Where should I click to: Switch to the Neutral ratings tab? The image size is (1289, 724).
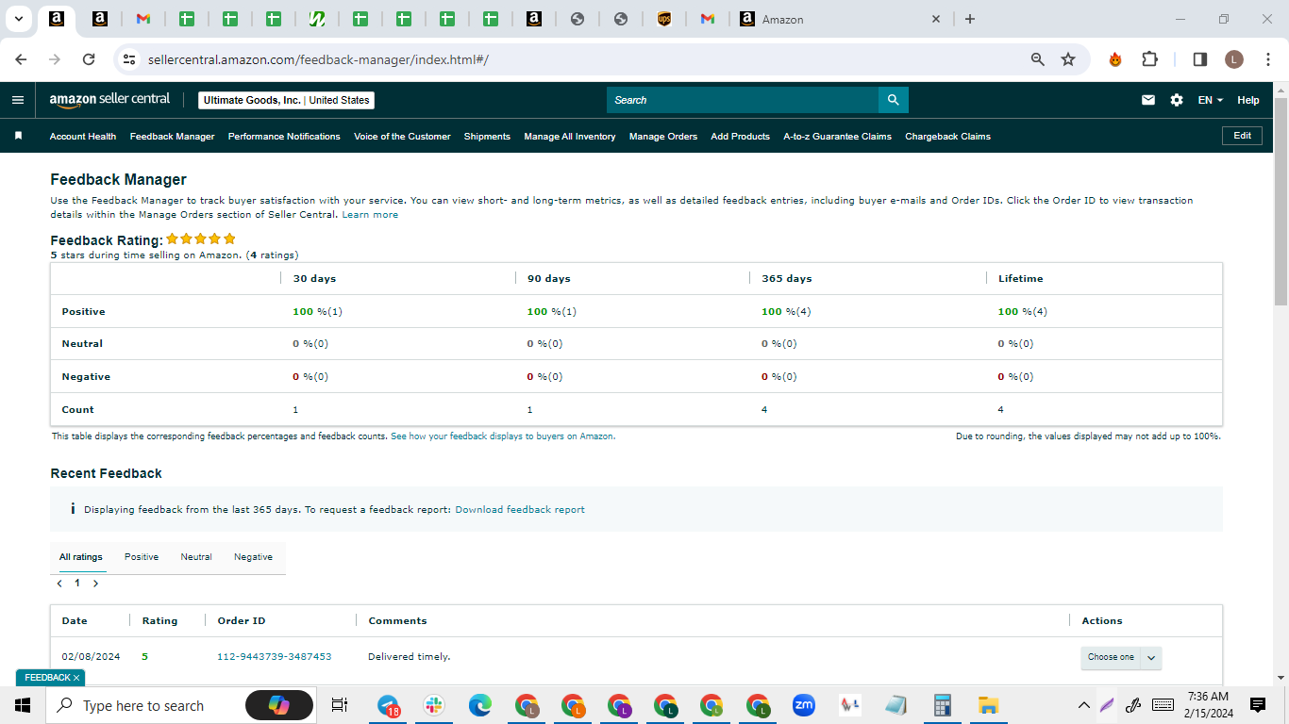(196, 557)
